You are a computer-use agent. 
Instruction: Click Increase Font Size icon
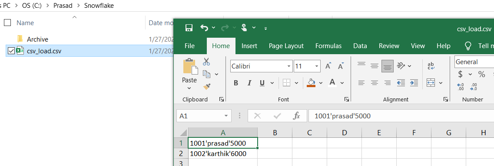(328, 66)
